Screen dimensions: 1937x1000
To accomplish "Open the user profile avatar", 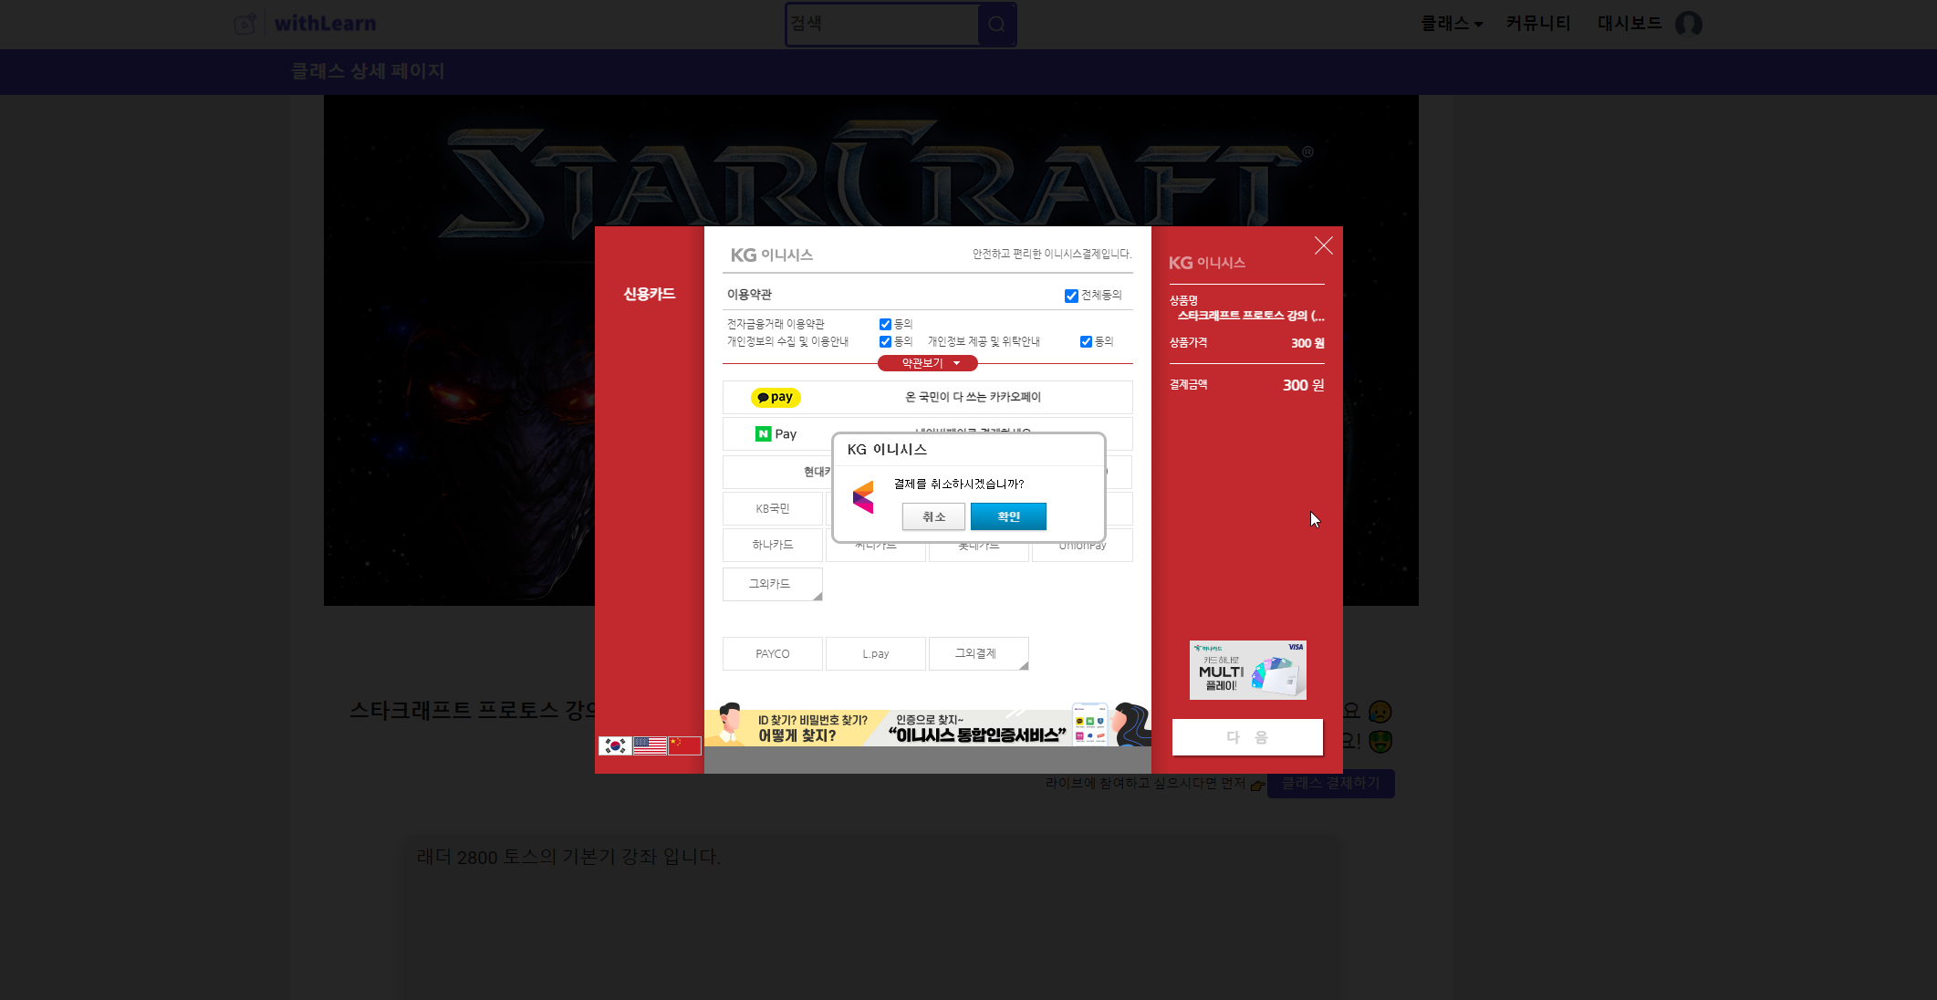I will (1688, 24).
